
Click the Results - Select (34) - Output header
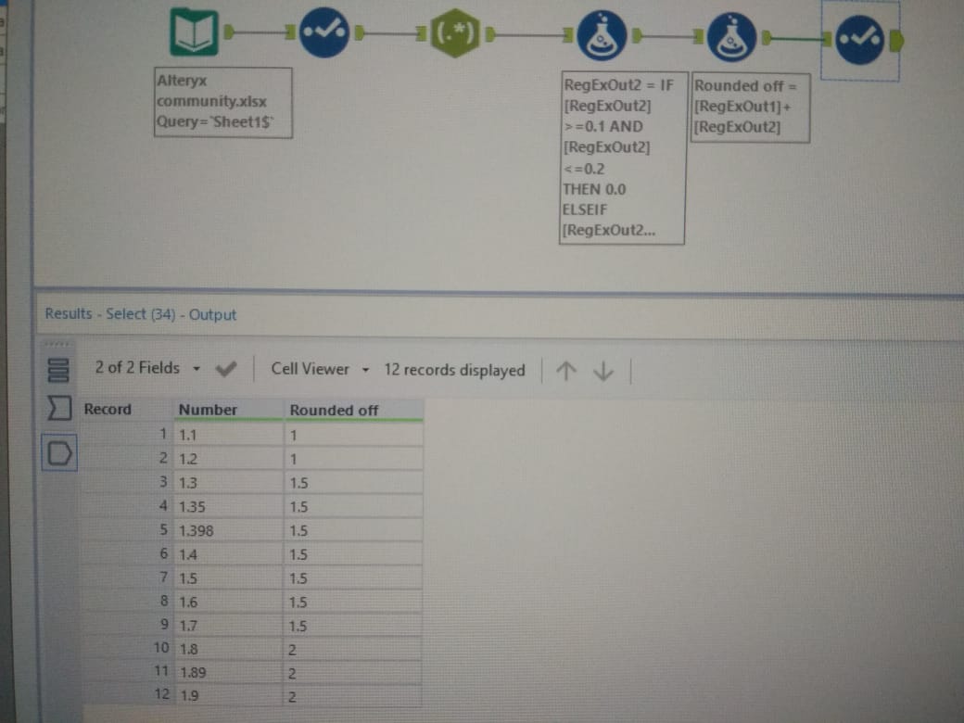click(x=139, y=314)
